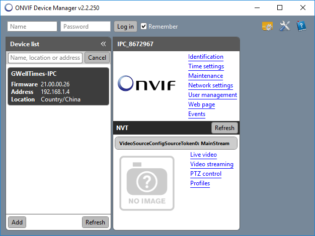The height and width of the screenshot is (236, 315).
Task: Select the GWellTimes-IPC device
Action: [59, 86]
